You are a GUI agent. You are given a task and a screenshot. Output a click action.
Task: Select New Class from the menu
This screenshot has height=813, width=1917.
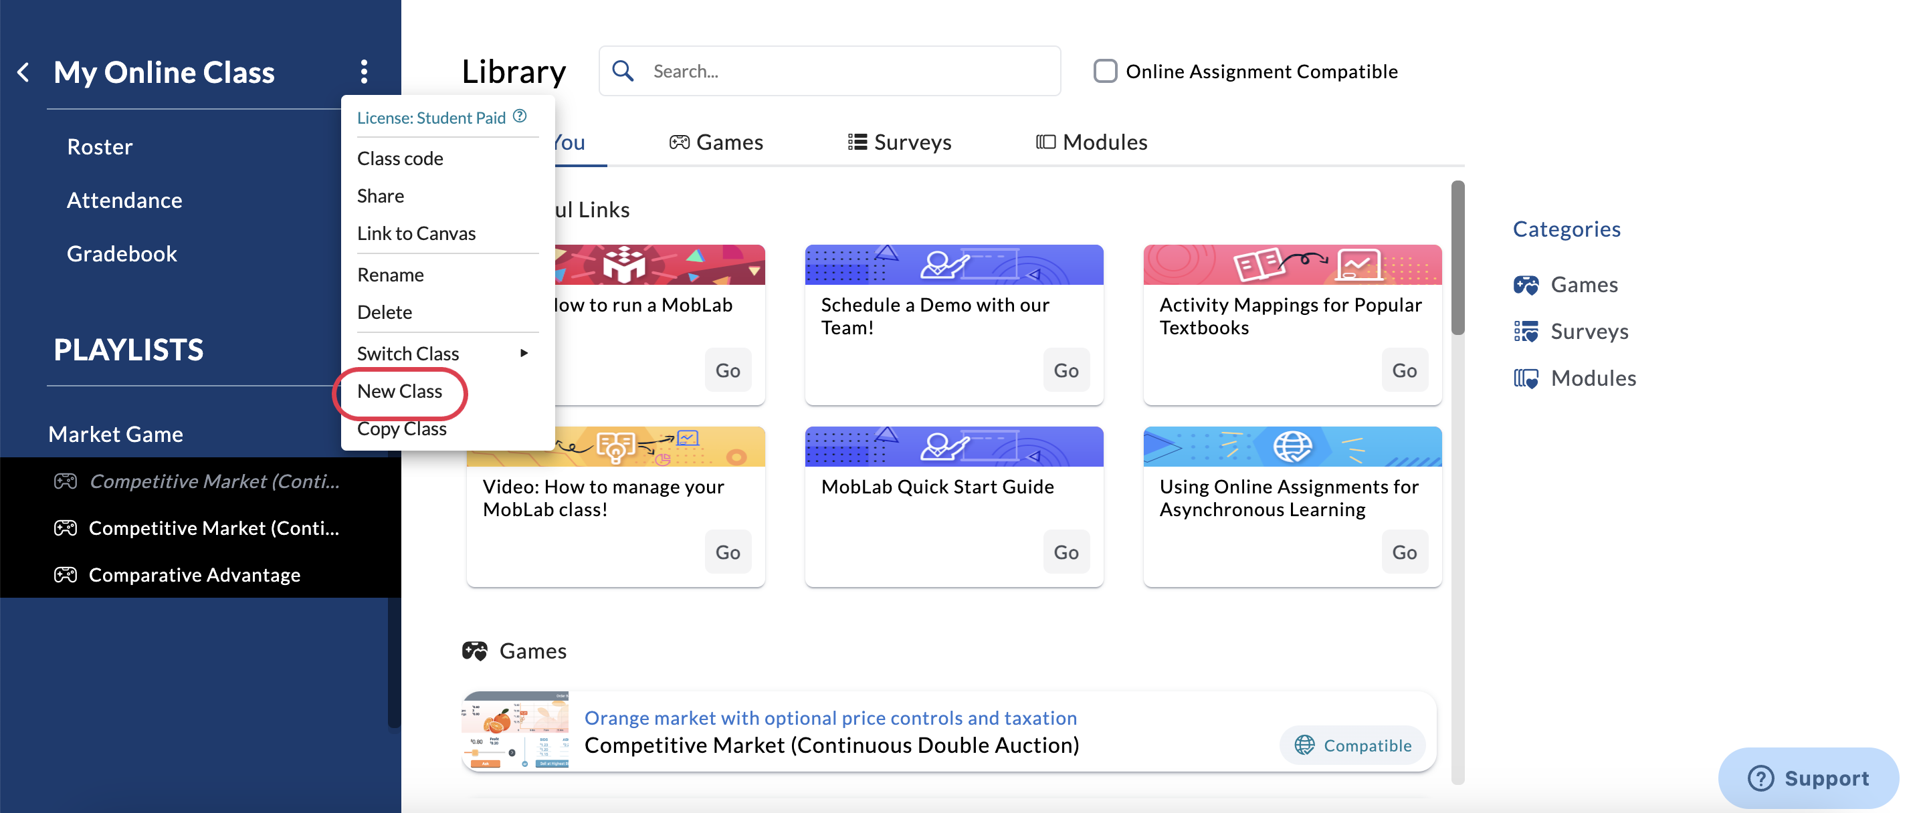point(399,391)
